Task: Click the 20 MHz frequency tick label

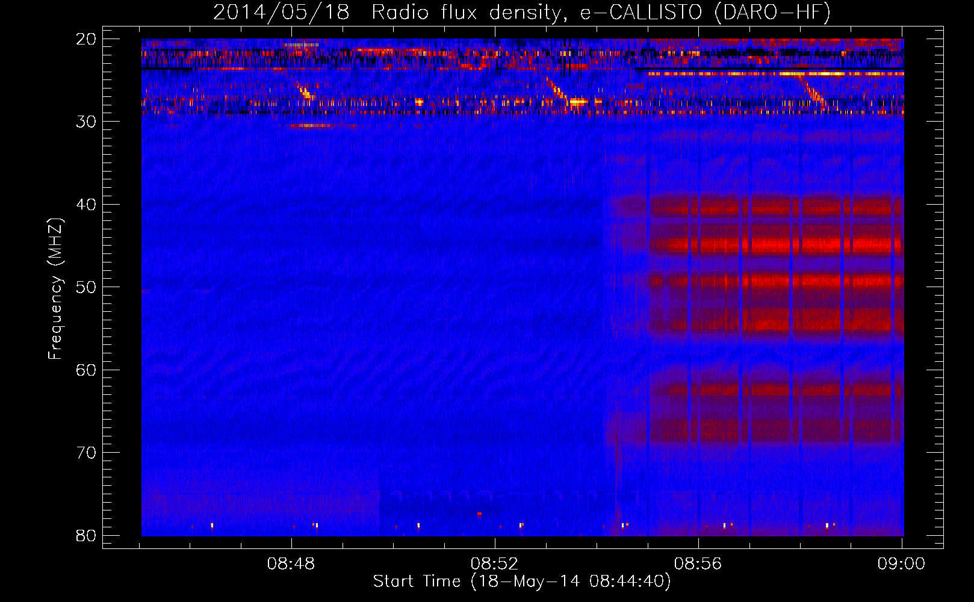Action: pyautogui.click(x=86, y=39)
